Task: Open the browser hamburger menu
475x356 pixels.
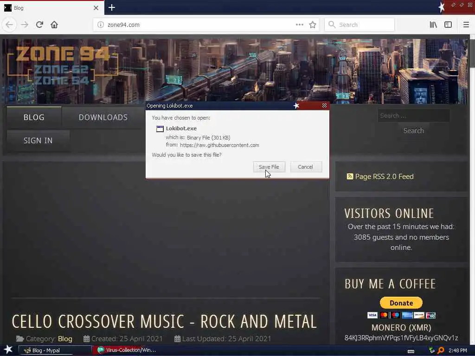Action: (466, 25)
